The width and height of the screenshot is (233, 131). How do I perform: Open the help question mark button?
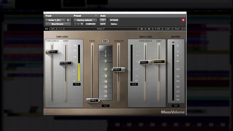pyautogui.click(x=184, y=29)
